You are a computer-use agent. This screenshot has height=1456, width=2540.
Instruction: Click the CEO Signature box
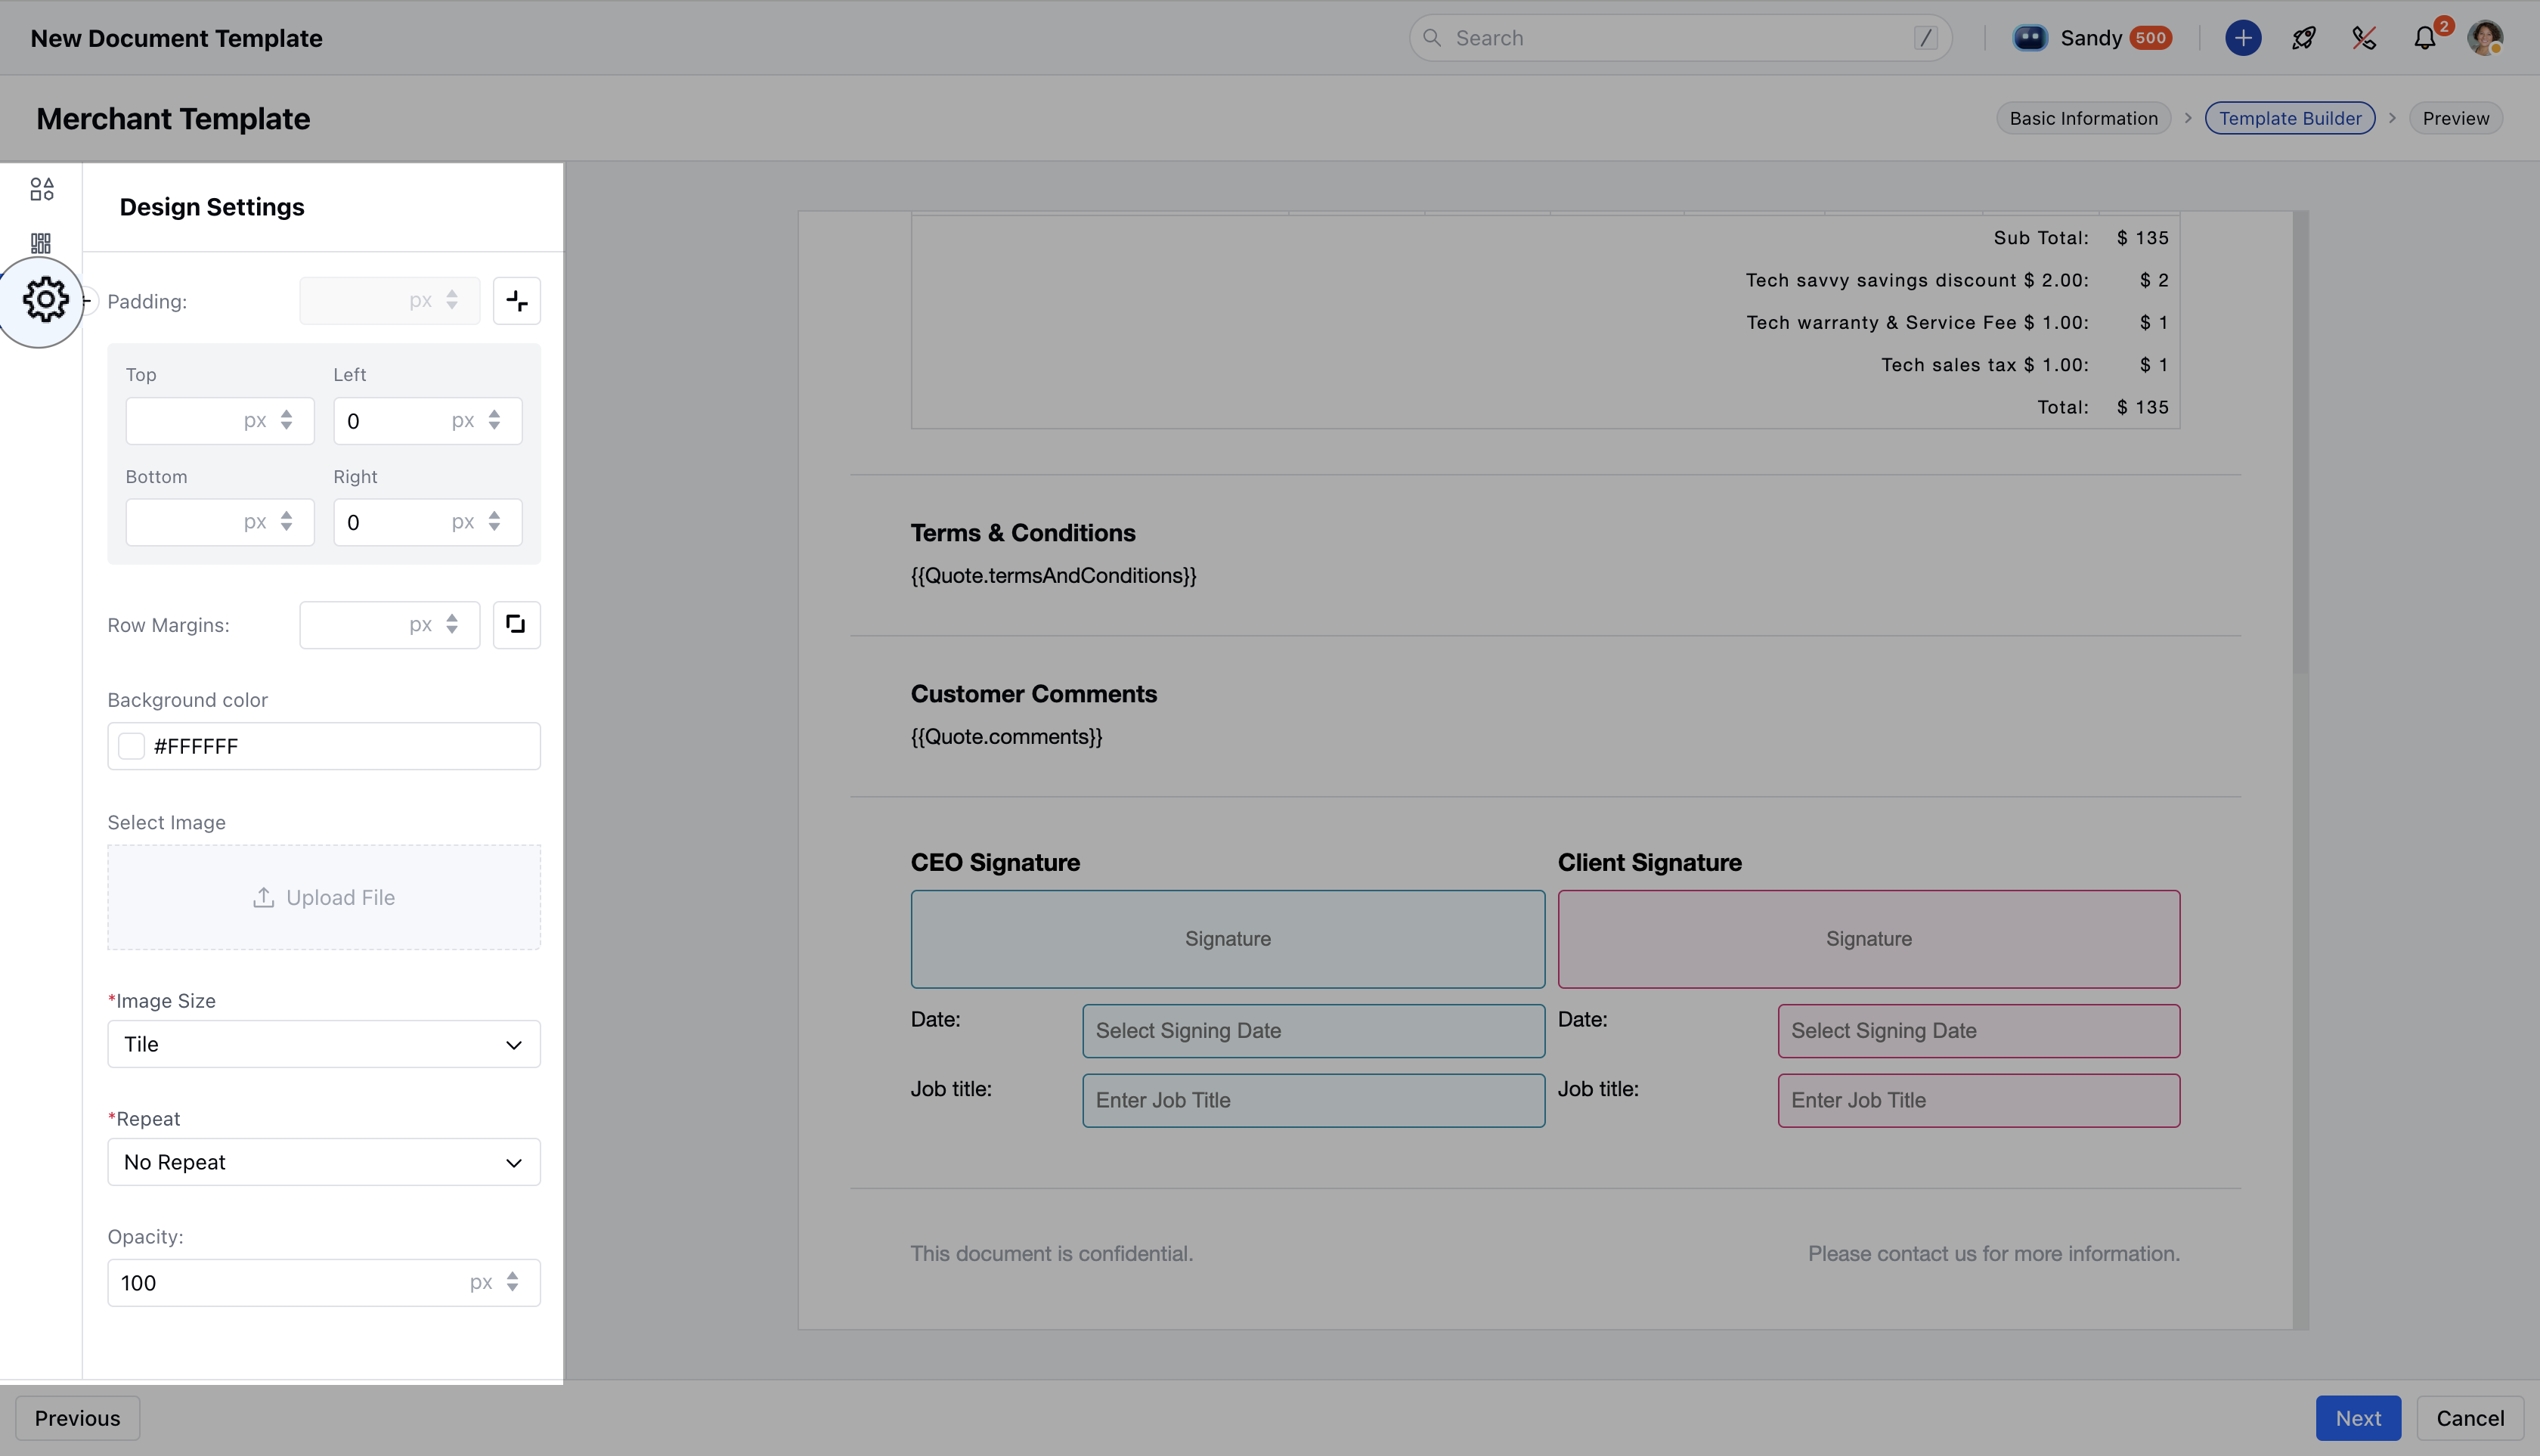(1228, 939)
